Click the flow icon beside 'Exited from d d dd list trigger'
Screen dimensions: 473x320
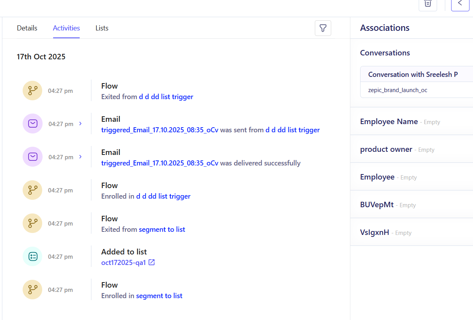point(32,91)
